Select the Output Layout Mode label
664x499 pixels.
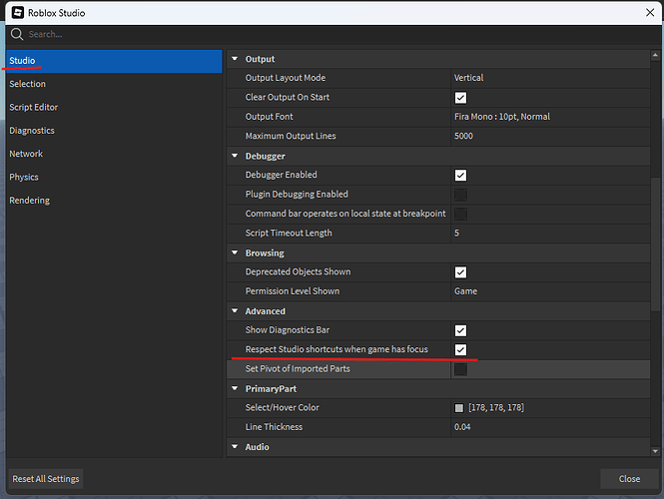point(286,78)
